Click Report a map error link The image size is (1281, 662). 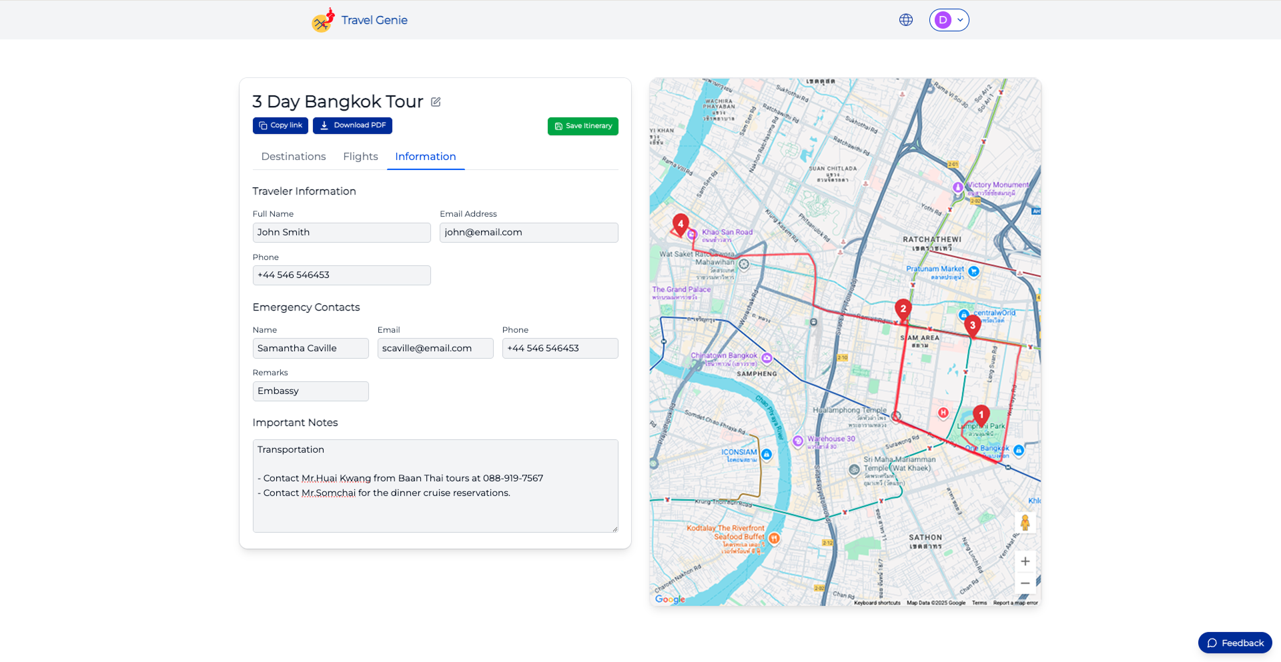tap(1015, 603)
